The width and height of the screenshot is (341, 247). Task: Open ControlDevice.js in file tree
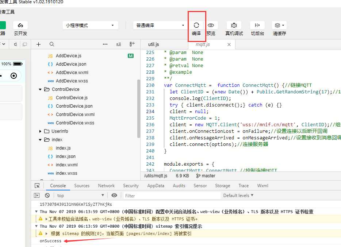click(72, 98)
